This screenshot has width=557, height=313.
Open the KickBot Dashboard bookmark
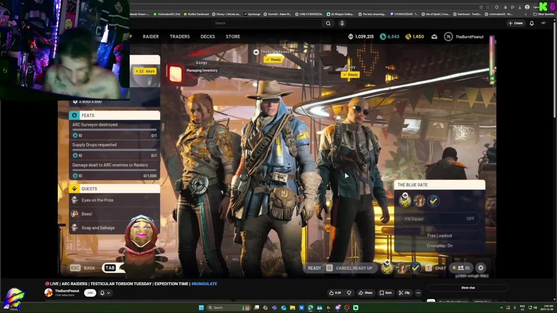(x=196, y=14)
